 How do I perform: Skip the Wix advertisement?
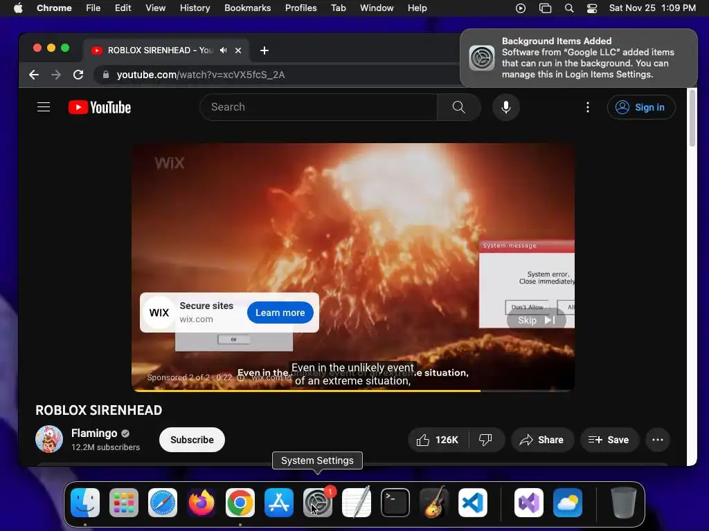click(537, 320)
